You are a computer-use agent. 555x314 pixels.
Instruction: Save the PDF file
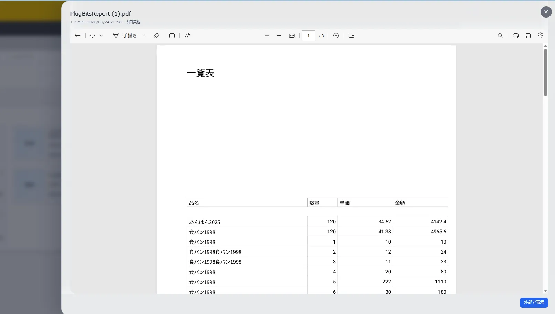coord(528,35)
